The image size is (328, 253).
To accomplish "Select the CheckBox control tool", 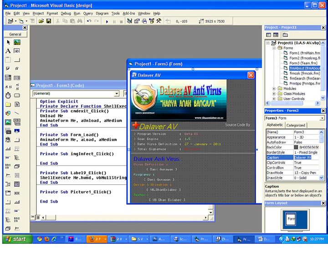I will (8, 69).
